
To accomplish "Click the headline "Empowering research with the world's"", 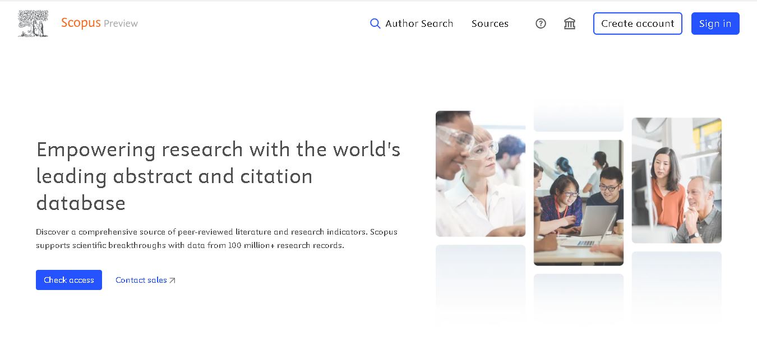I will click(218, 149).
